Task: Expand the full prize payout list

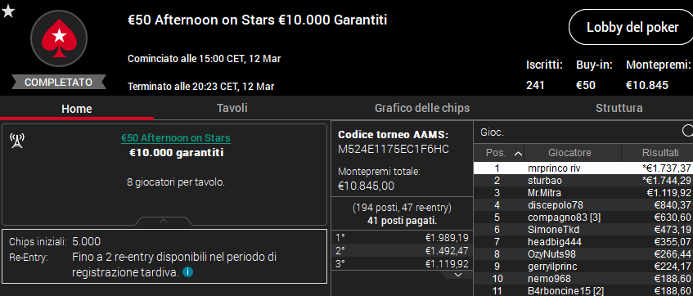Action: click(x=458, y=275)
